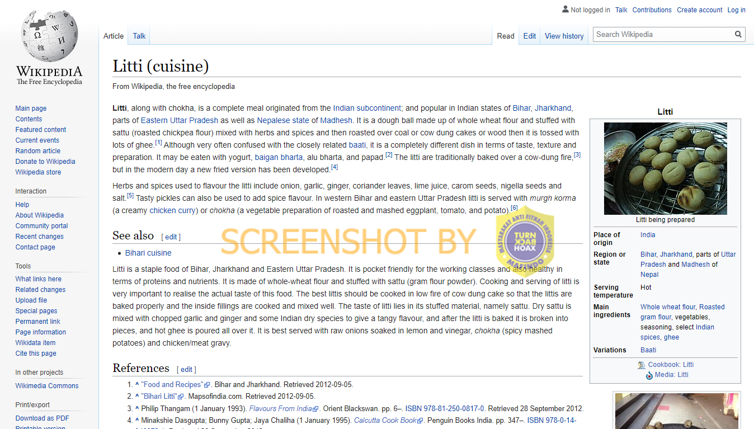
Task: Open Wikidata item
Action: [36, 343]
